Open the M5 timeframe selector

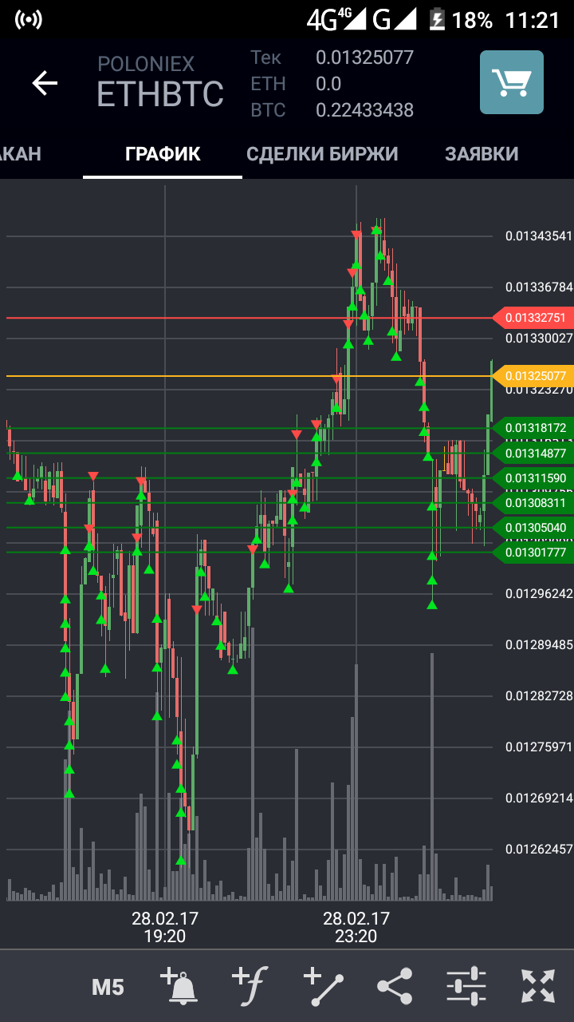click(108, 987)
